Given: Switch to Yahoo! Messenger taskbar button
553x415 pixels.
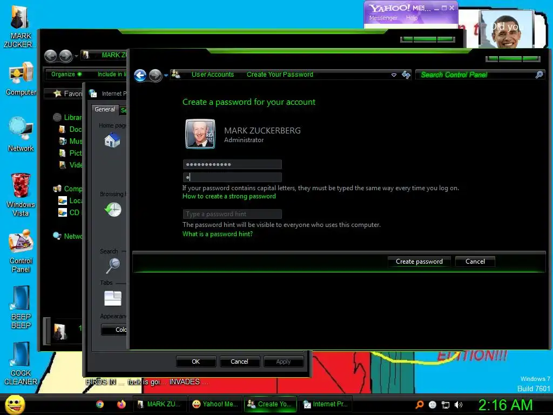Looking at the screenshot, I should [x=215, y=404].
